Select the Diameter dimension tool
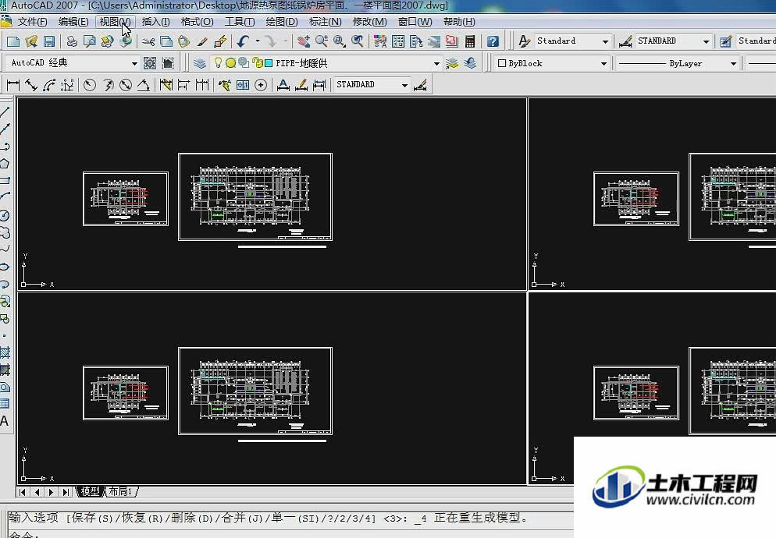The image size is (776, 538). point(126,85)
